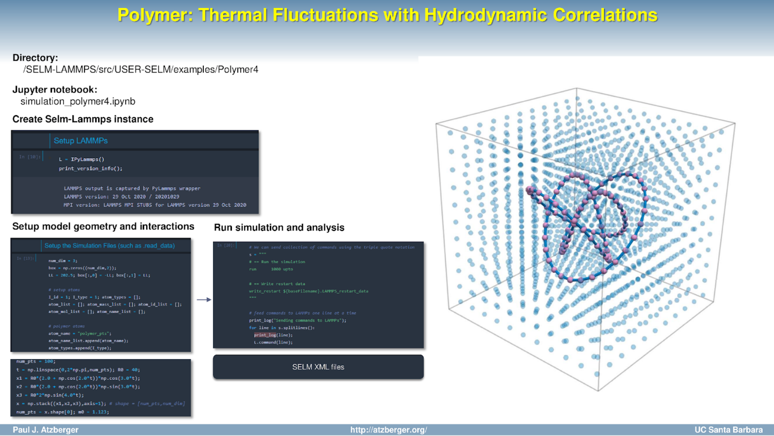Select the In [20] cell prompt
Image resolution: width=774 pixels, height=436 pixels.
226,245
